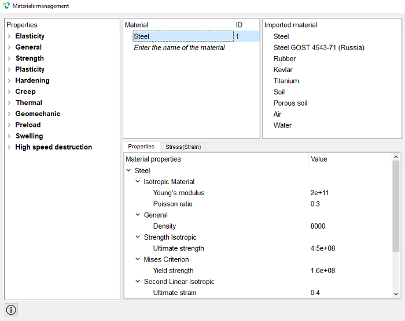The image size is (405, 321).
Task: Select Steel GOST 4543-71 (Russia) material
Action: (x=319, y=48)
